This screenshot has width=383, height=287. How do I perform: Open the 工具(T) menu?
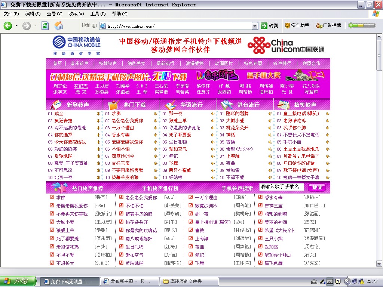pyautogui.click(x=98, y=14)
